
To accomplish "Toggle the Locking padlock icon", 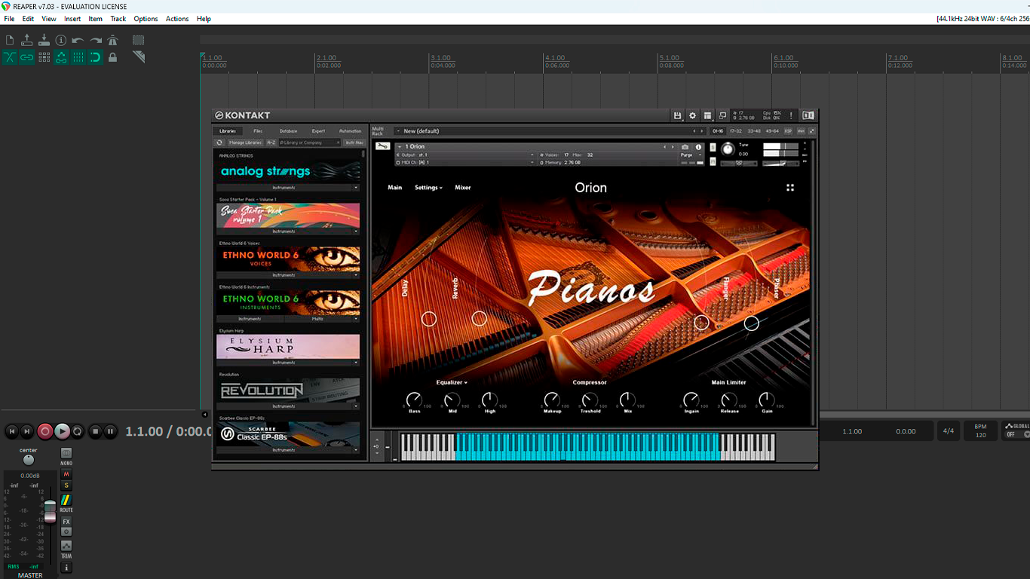I will tap(112, 57).
